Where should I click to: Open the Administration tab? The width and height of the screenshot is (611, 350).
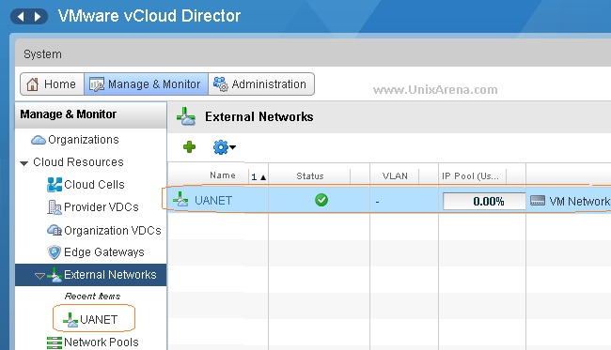coord(261,84)
